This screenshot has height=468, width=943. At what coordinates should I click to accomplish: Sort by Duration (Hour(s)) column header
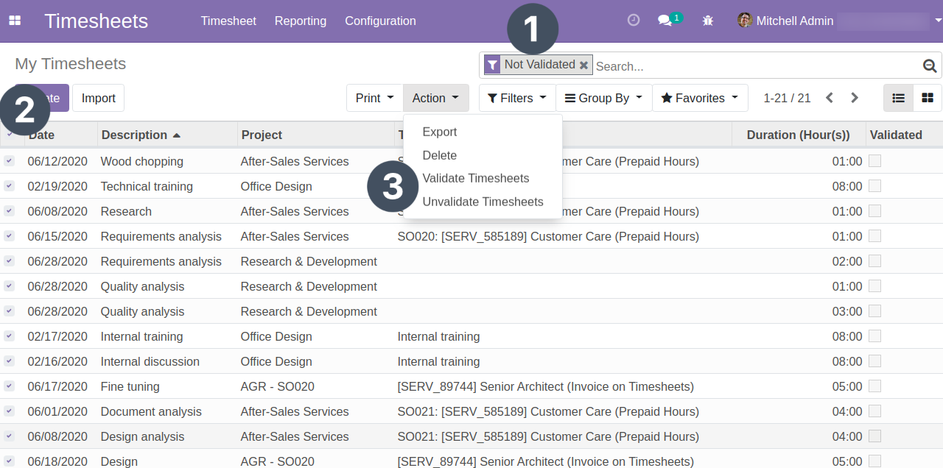pyautogui.click(x=798, y=135)
